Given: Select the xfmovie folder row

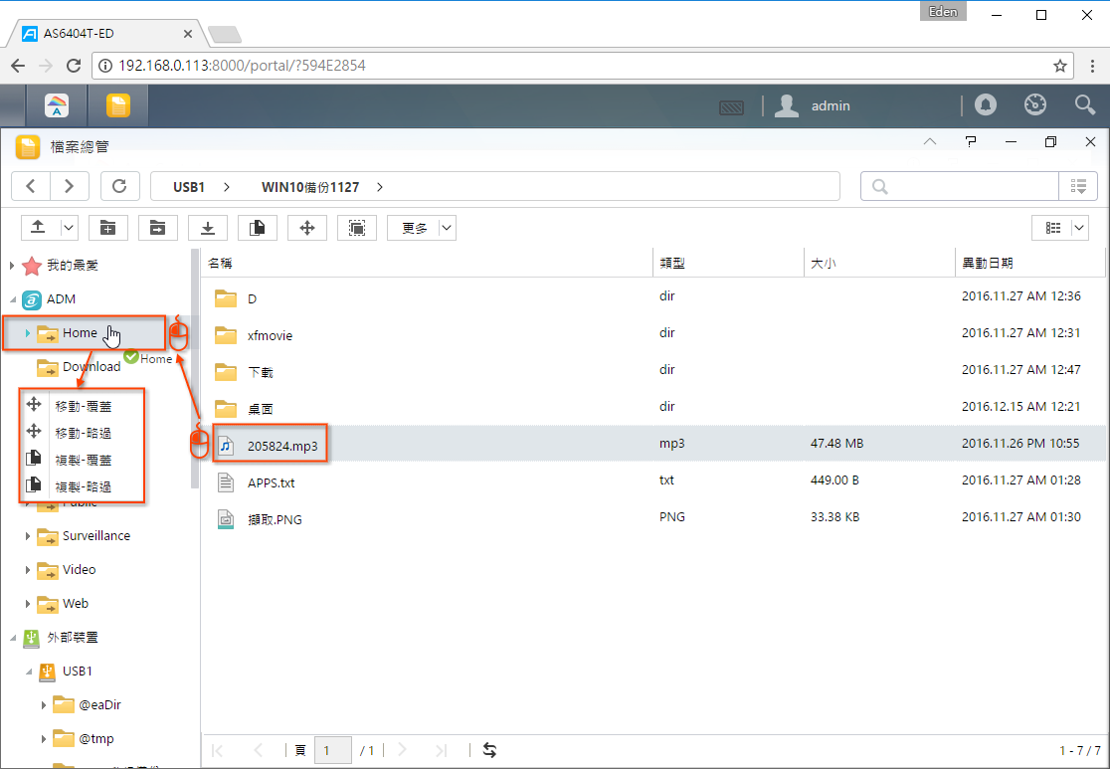Looking at the screenshot, I should pos(653,335).
